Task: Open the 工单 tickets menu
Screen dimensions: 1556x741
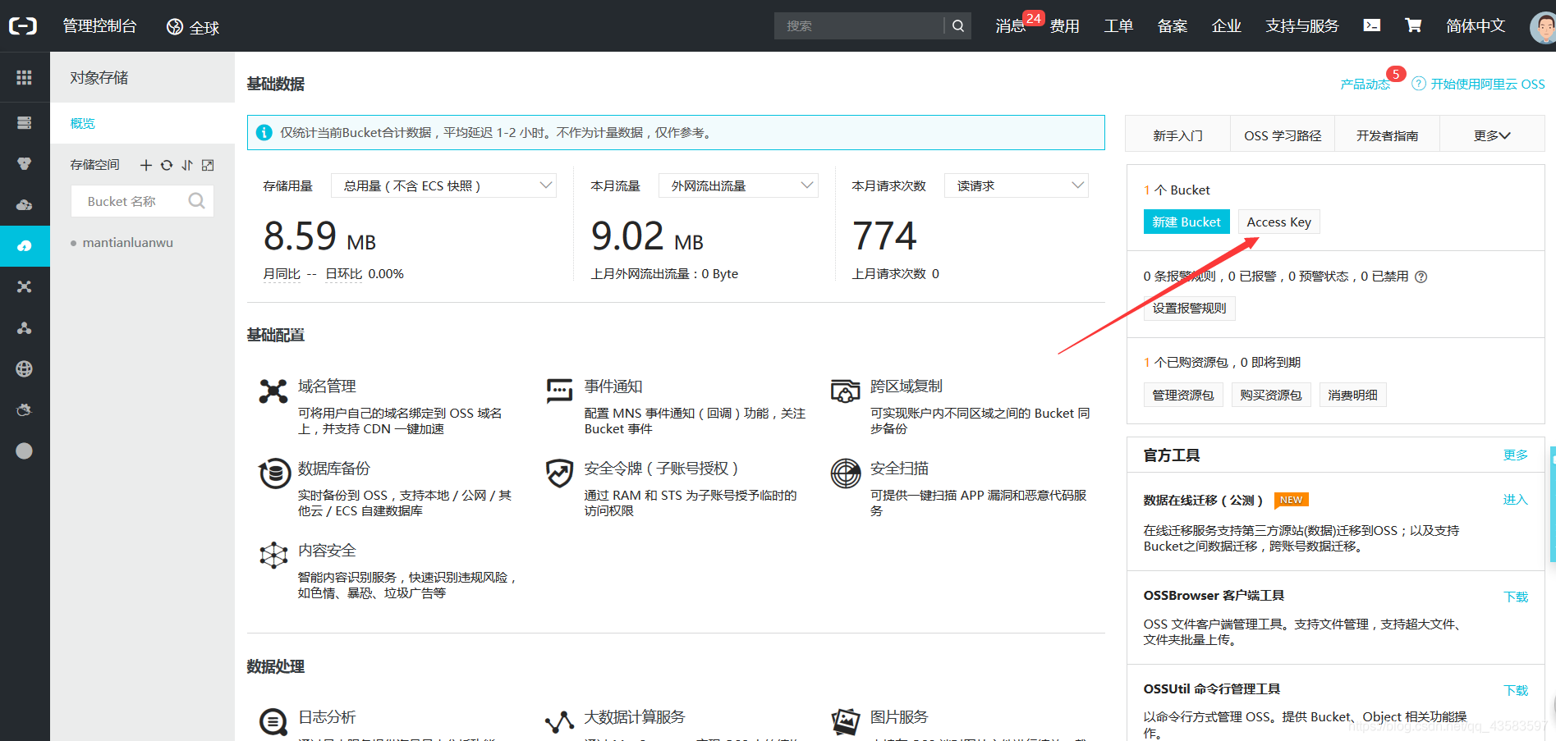Action: point(1118,26)
